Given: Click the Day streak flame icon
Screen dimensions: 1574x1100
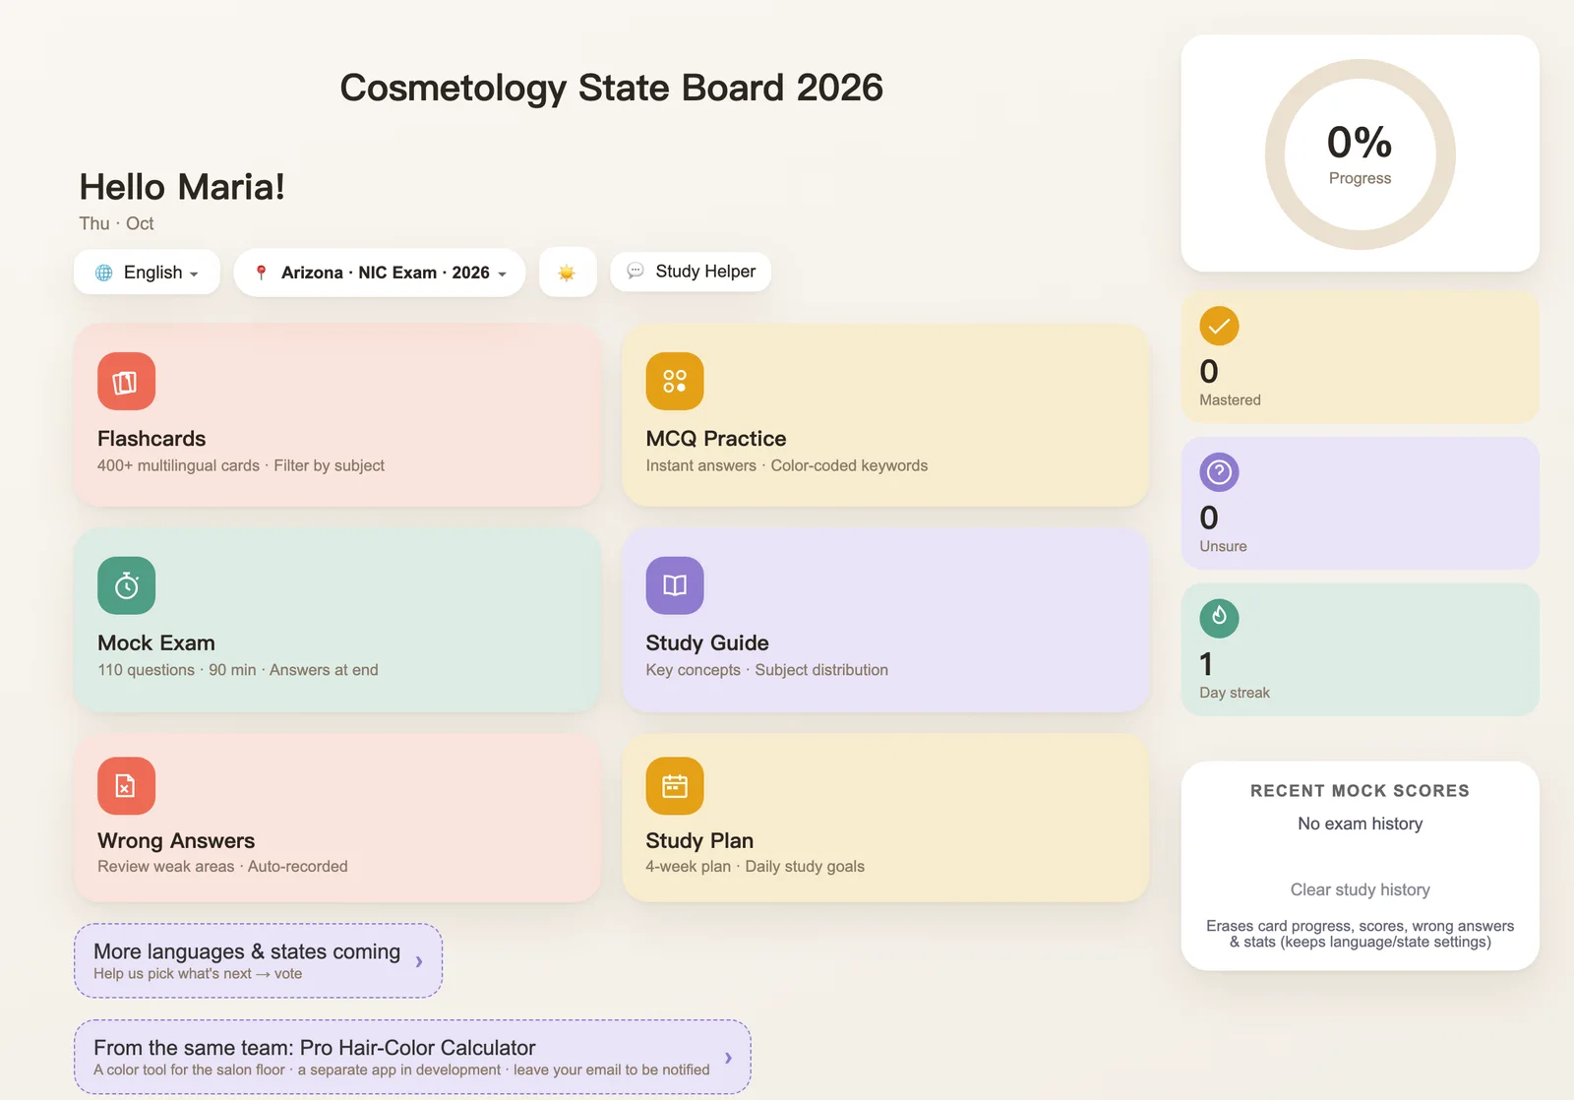Looking at the screenshot, I should tap(1219, 618).
